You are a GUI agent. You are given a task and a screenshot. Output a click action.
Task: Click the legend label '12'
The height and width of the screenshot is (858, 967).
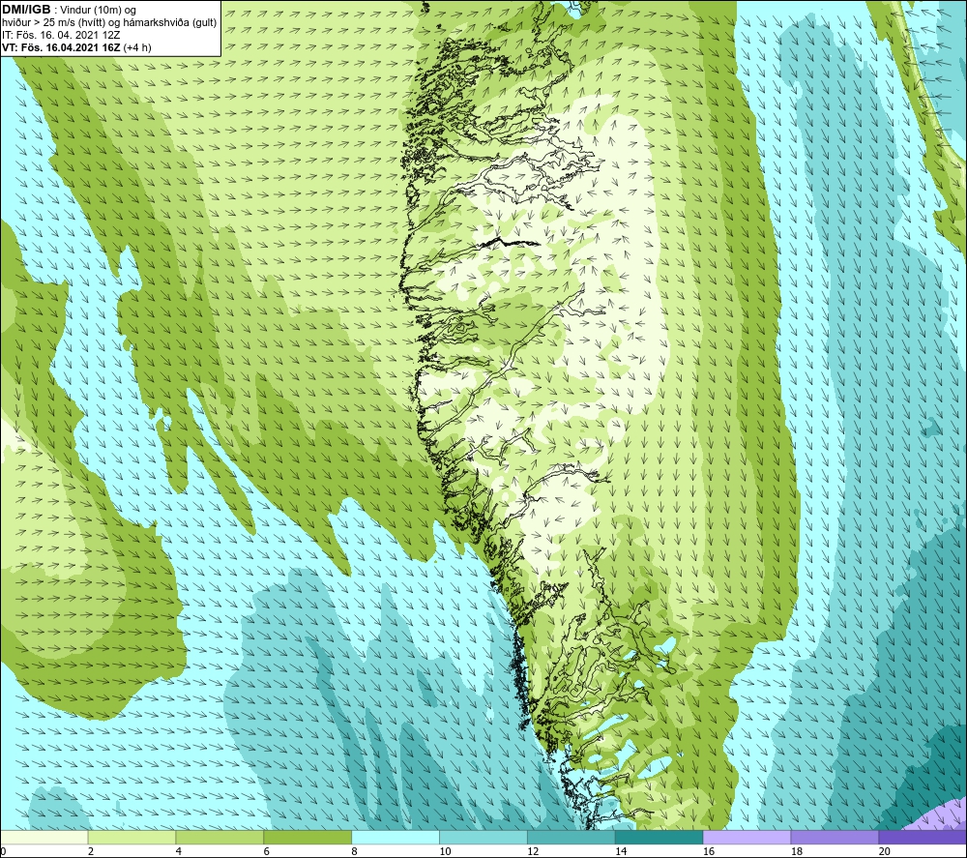[533, 851]
